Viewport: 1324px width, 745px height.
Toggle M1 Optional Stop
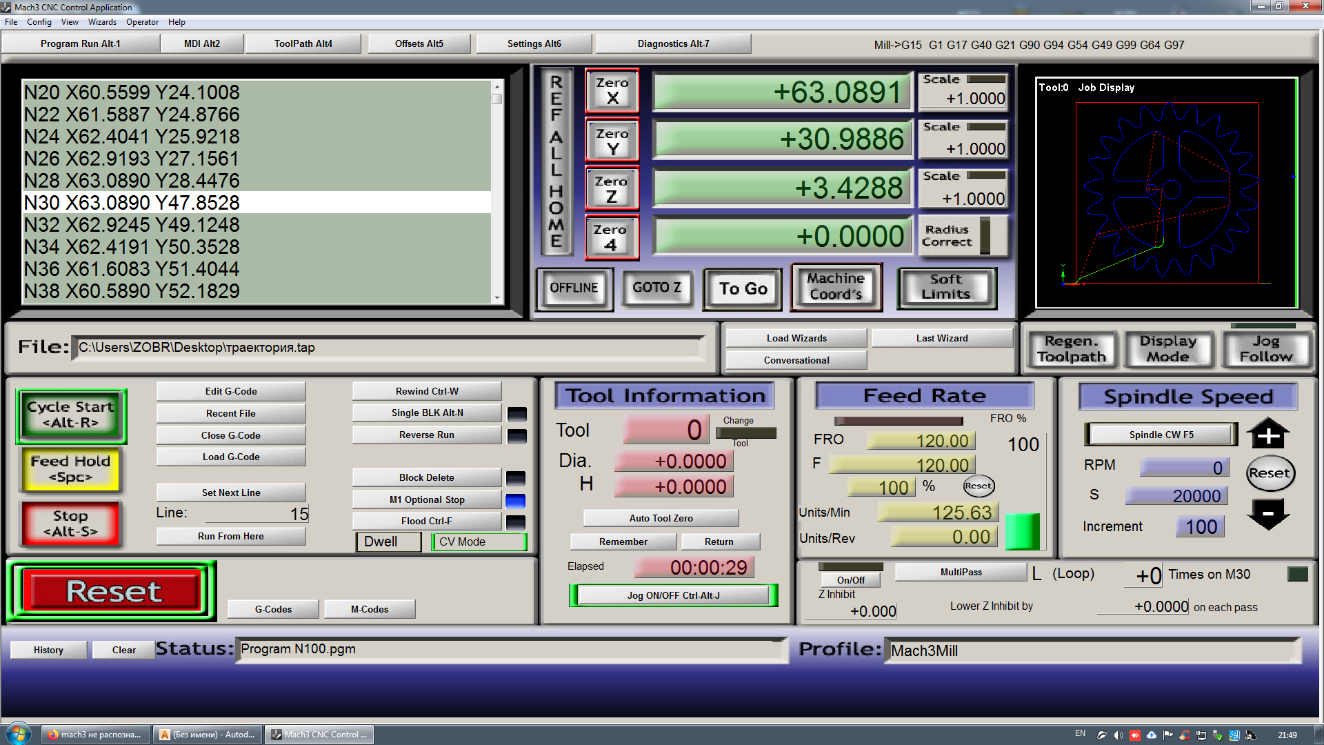pyautogui.click(x=427, y=499)
